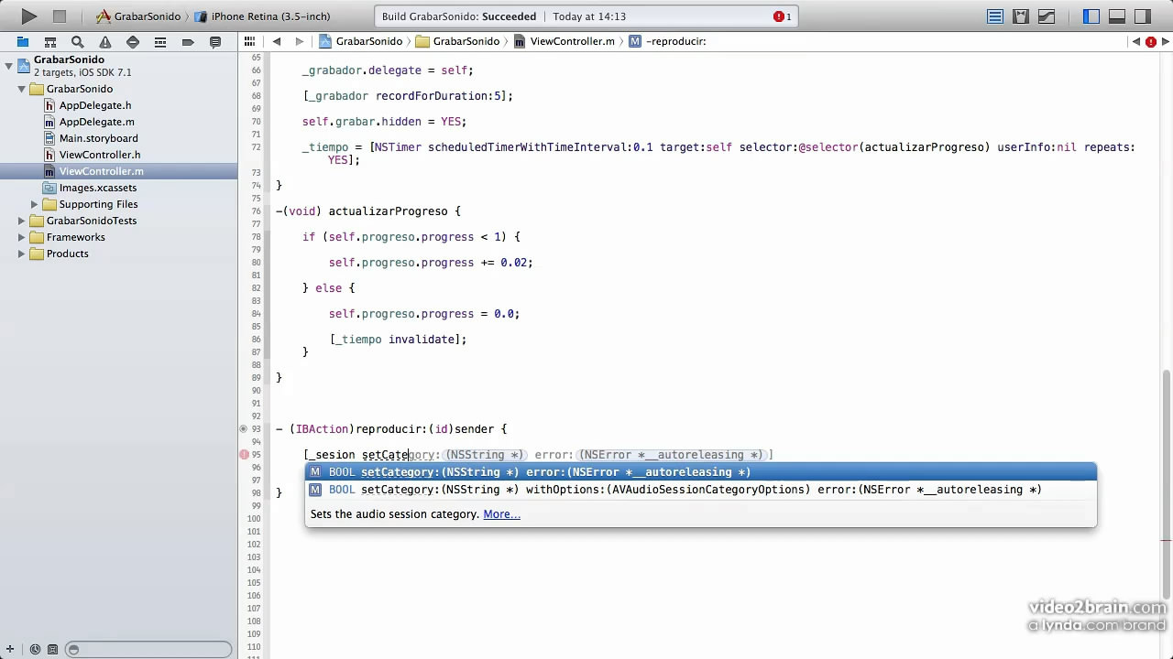Open GrabarSonido folder item in jump bar

click(458, 41)
